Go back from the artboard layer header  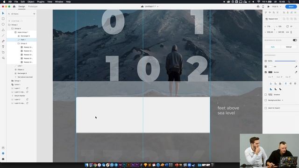point(9,21)
